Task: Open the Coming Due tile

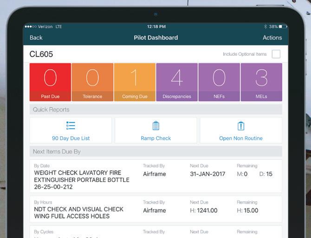Action: (x=135, y=82)
